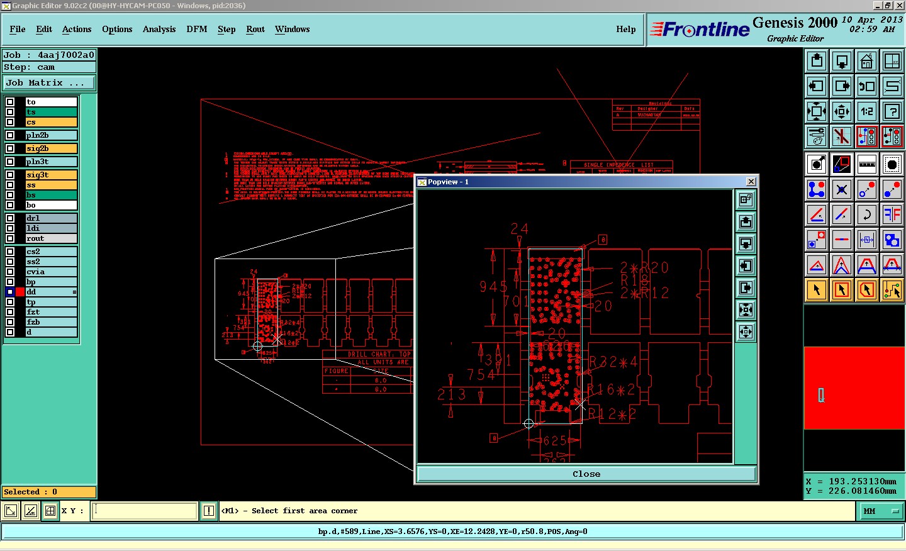Select the rotate arrow tool icon
Screen dimensions: 906x551
[867, 214]
